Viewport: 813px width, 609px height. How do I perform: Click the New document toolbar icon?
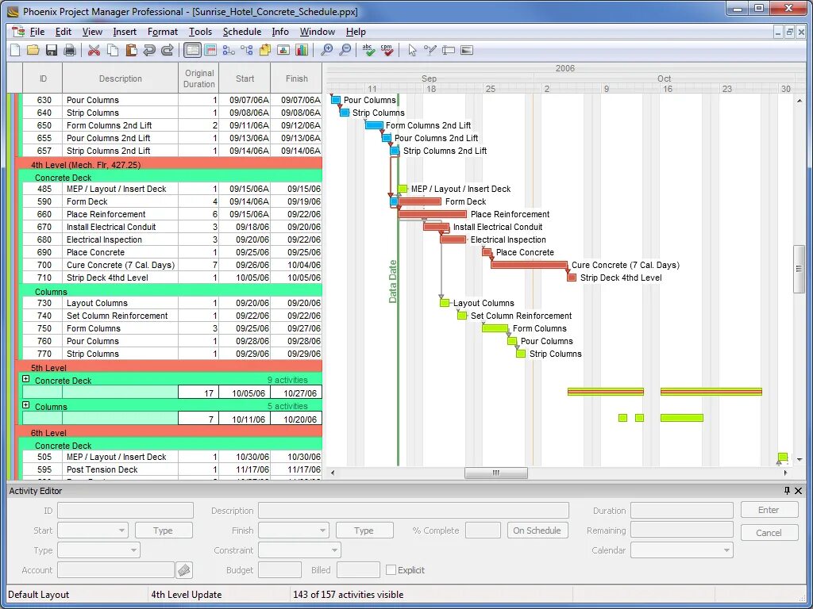click(15, 50)
